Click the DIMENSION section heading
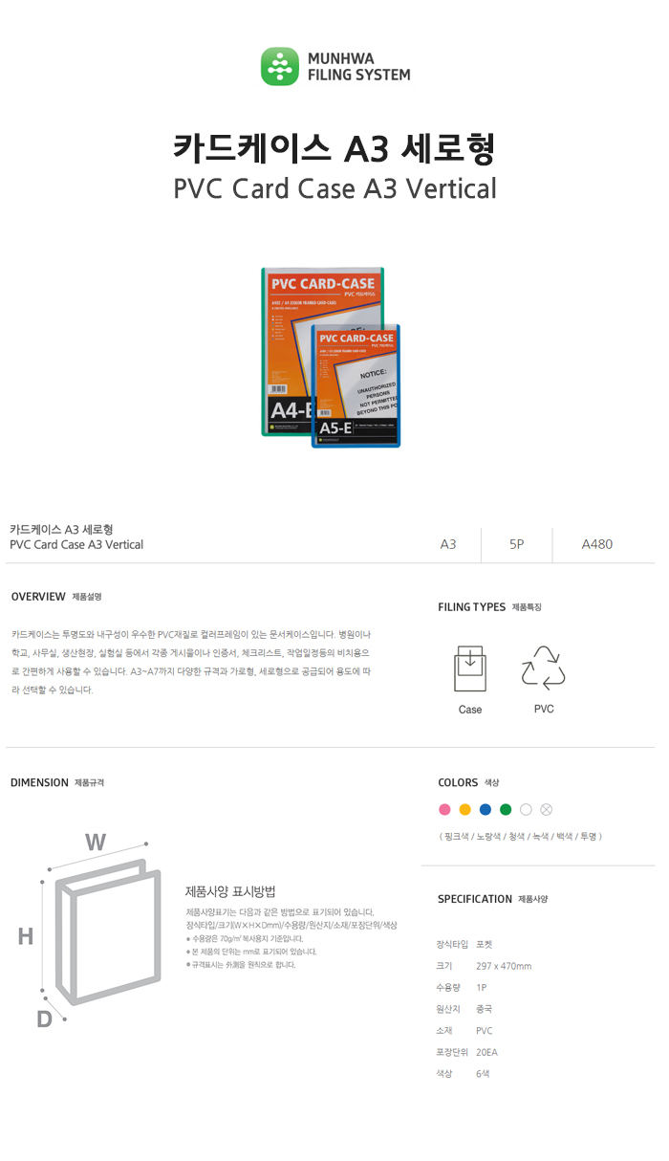Image resolution: width=669 pixels, height=1161 pixels. 39,782
